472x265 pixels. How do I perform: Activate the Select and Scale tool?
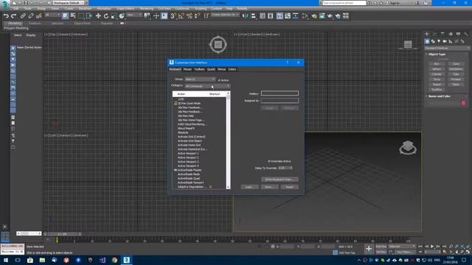(114, 16)
